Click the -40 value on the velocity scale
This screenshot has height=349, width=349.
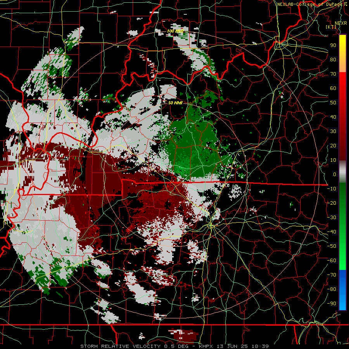pyautogui.click(x=332, y=232)
